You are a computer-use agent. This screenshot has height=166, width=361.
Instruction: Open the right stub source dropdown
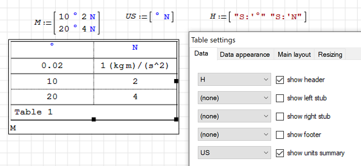(x=234, y=116)
